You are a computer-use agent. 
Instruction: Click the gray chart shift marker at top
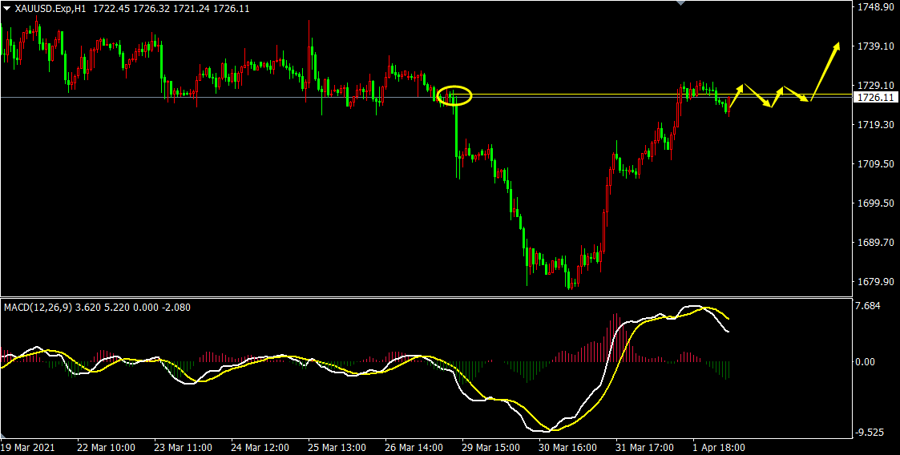click(x=681, y=3)
